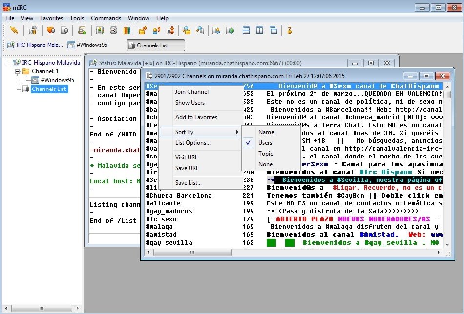Select #lc-sexo channel row
Viewport: 464px width, 314px height.
coord(294,219)
